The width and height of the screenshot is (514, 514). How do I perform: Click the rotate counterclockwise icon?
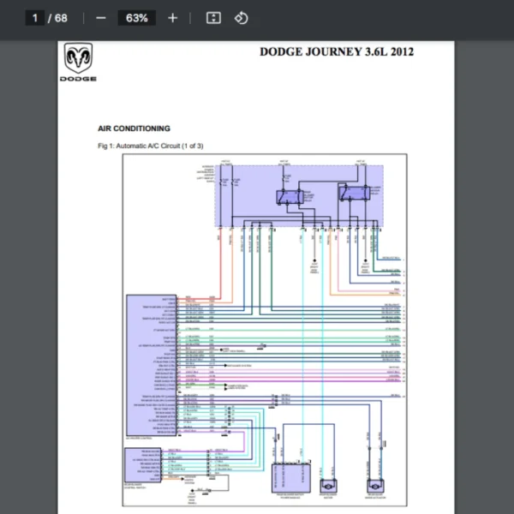[x=241, y=18]
